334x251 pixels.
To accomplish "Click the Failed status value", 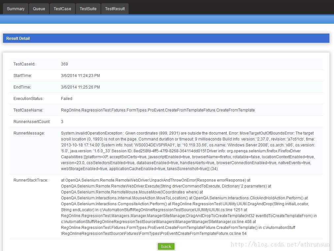I will 67,99.
